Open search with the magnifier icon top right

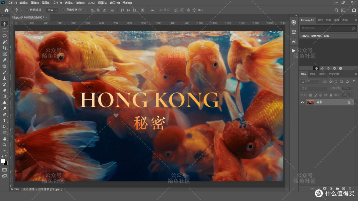click(x=336, y=10)
